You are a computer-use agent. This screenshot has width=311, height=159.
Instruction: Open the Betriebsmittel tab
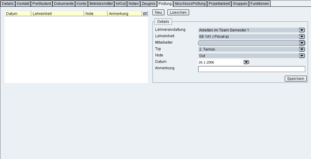pos(101,4)
